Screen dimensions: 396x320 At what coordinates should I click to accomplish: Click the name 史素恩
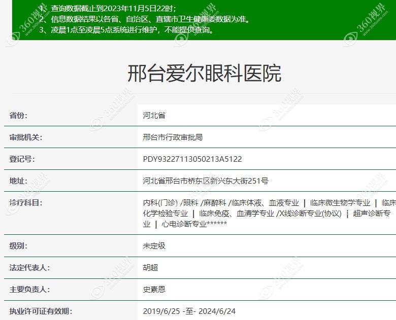click(x=154, y=289)
